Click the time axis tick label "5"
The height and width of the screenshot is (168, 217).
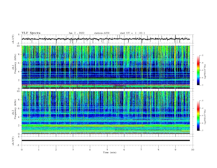click(107, 150)
